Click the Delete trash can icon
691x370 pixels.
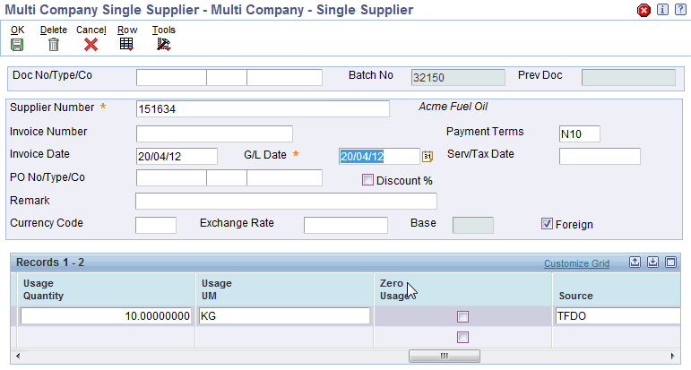[x=54, y=44]
